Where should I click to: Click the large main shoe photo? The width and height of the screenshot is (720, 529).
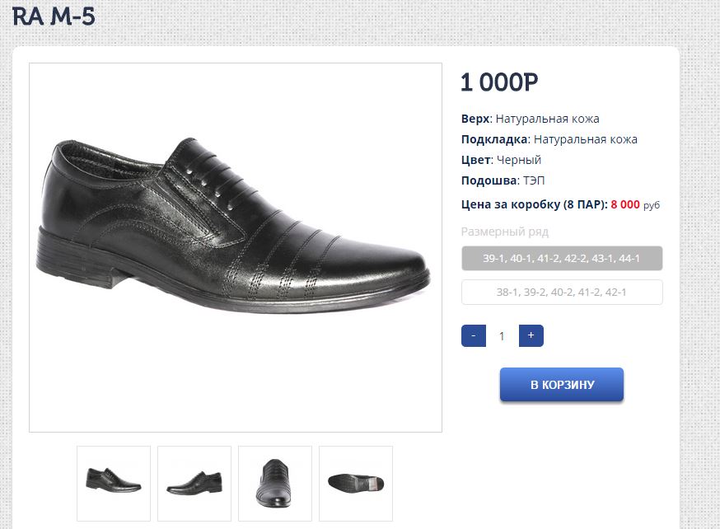pyautogui.click(x=236, y=247)
